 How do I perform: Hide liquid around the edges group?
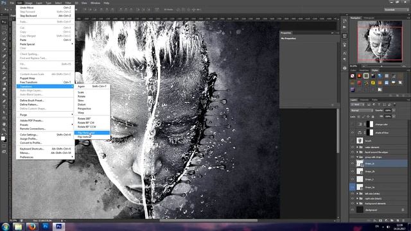[353, 152]
